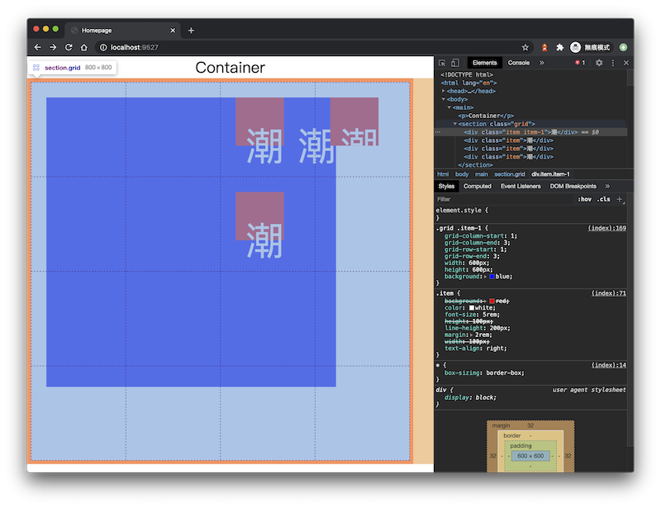
Task: Open a new browser tab
Action: [191, 31]
